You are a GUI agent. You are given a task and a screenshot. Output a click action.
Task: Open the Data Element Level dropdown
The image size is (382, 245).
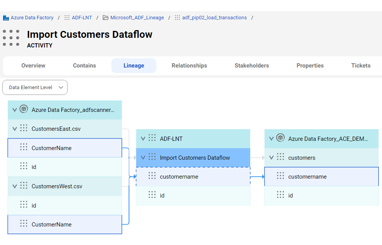click(35, 87)
